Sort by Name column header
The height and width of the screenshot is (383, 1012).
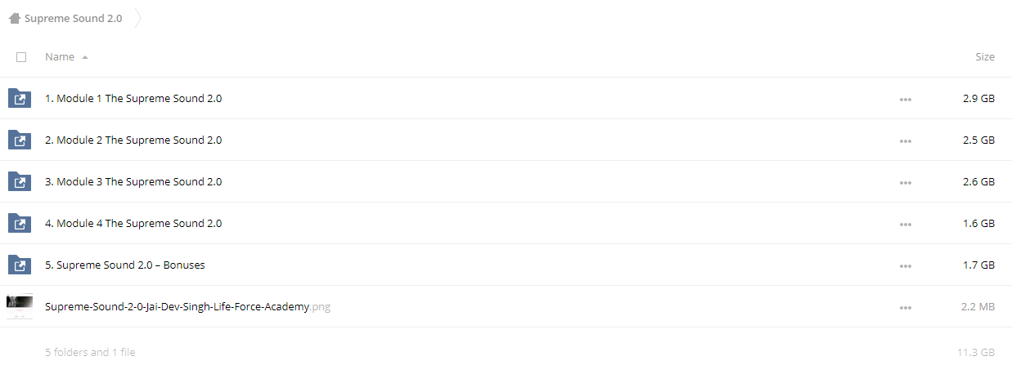pyautogui.click(x=60, y=57)
